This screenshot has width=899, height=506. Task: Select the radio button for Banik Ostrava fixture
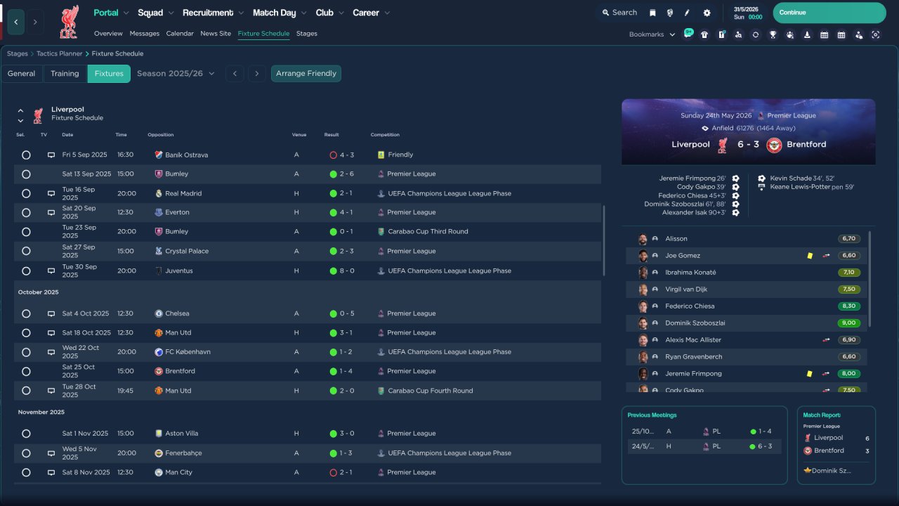(x=26, y=155)
